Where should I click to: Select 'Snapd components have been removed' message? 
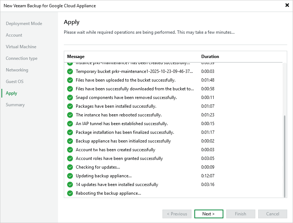126,98
